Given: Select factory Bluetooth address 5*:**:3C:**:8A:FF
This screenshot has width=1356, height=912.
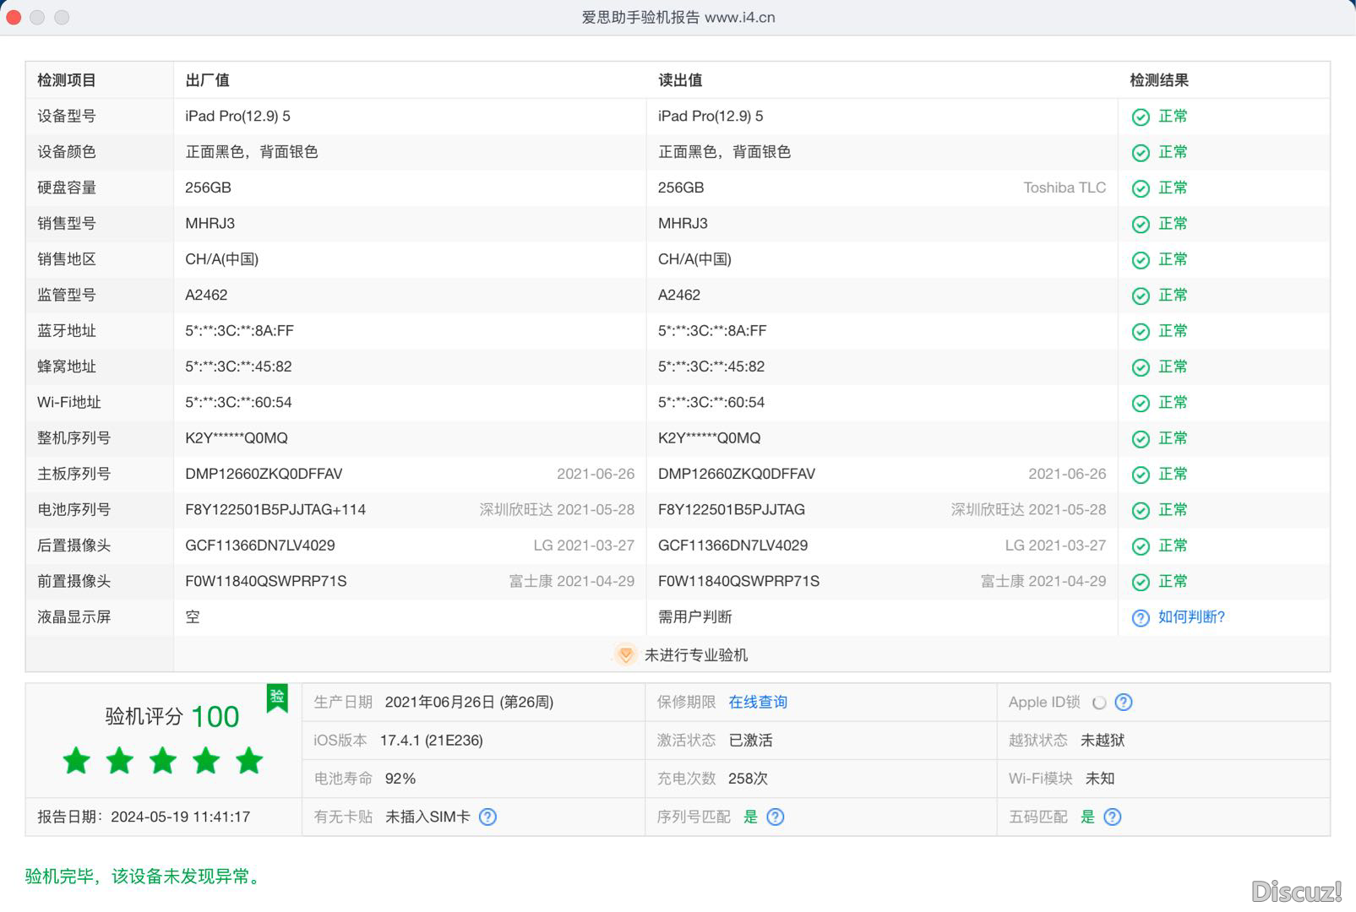Looking at the screenshot, I should (x=240, y=330).
